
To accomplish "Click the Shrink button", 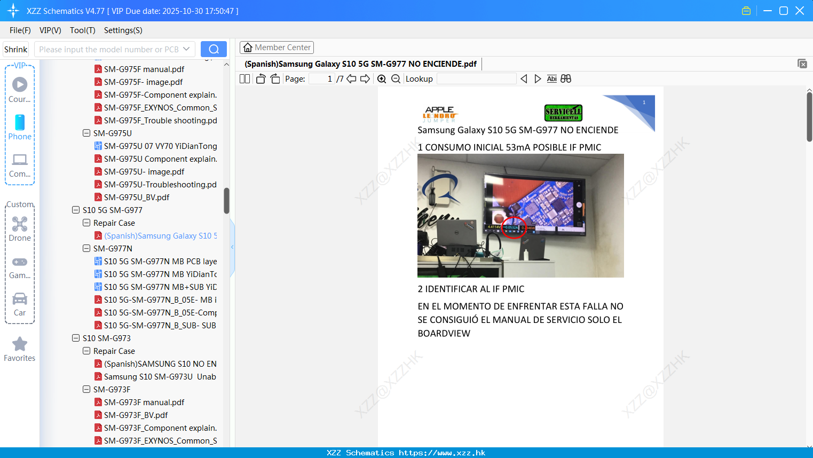I will pyautogui.click(x=15, y=49).
